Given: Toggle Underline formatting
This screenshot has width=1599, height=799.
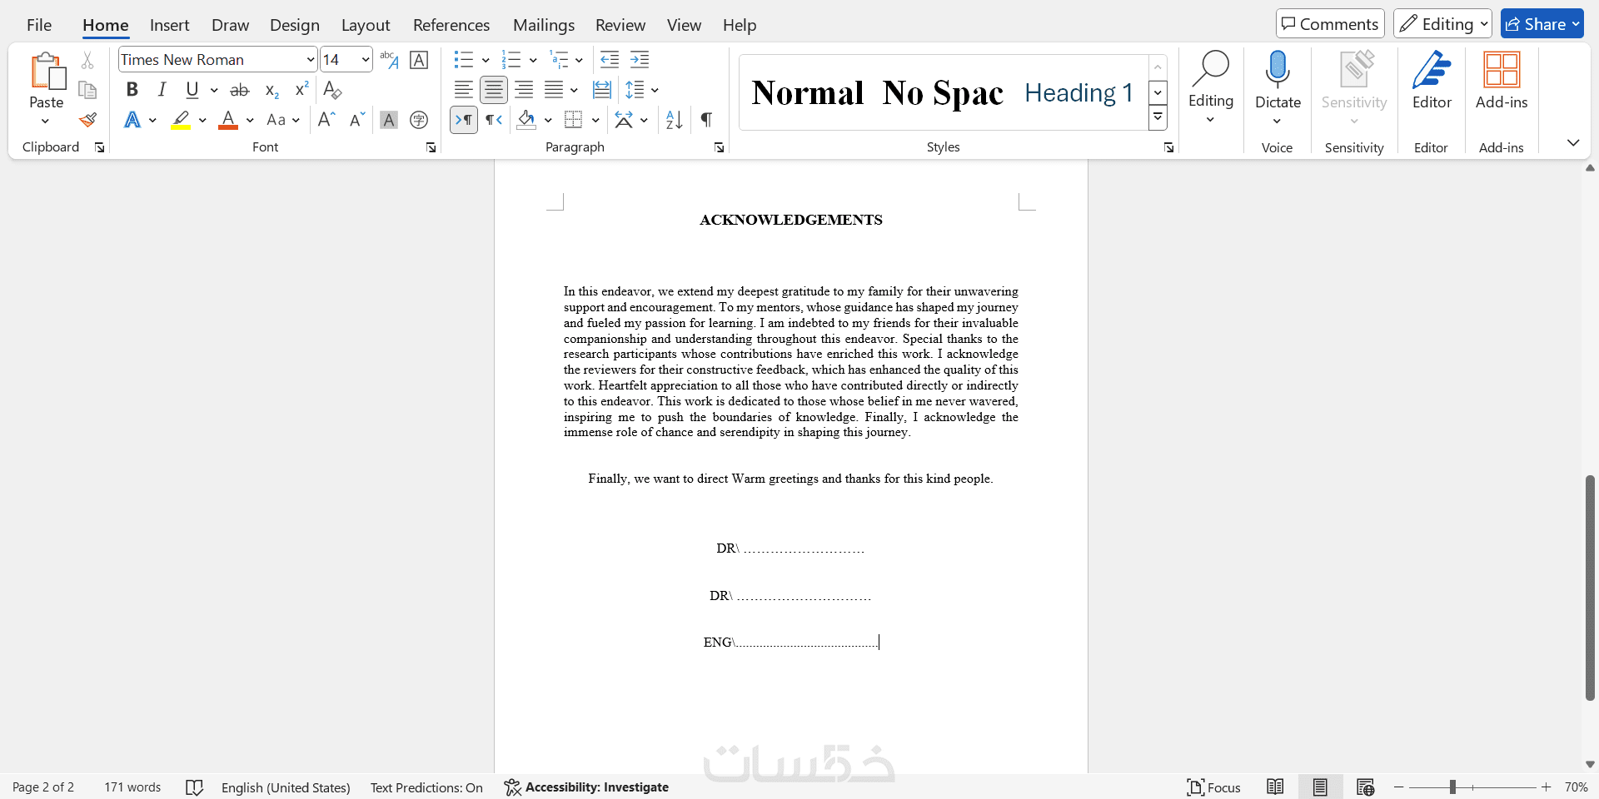Looking at the screenshot, I should [x=192, y=90].
